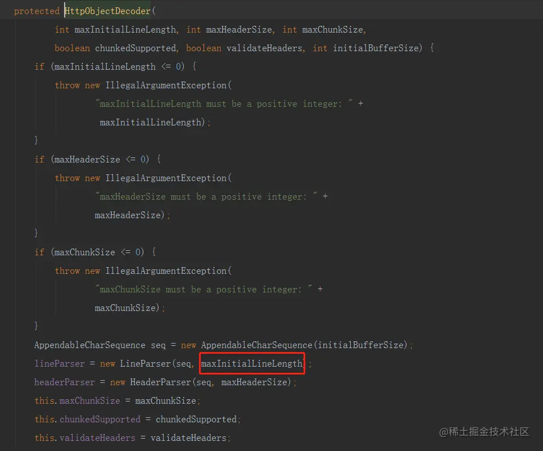The image size is (543, 451).
Task: Click 'maxHeaderSize);' ending the second exception
Action: click(132, 215)
